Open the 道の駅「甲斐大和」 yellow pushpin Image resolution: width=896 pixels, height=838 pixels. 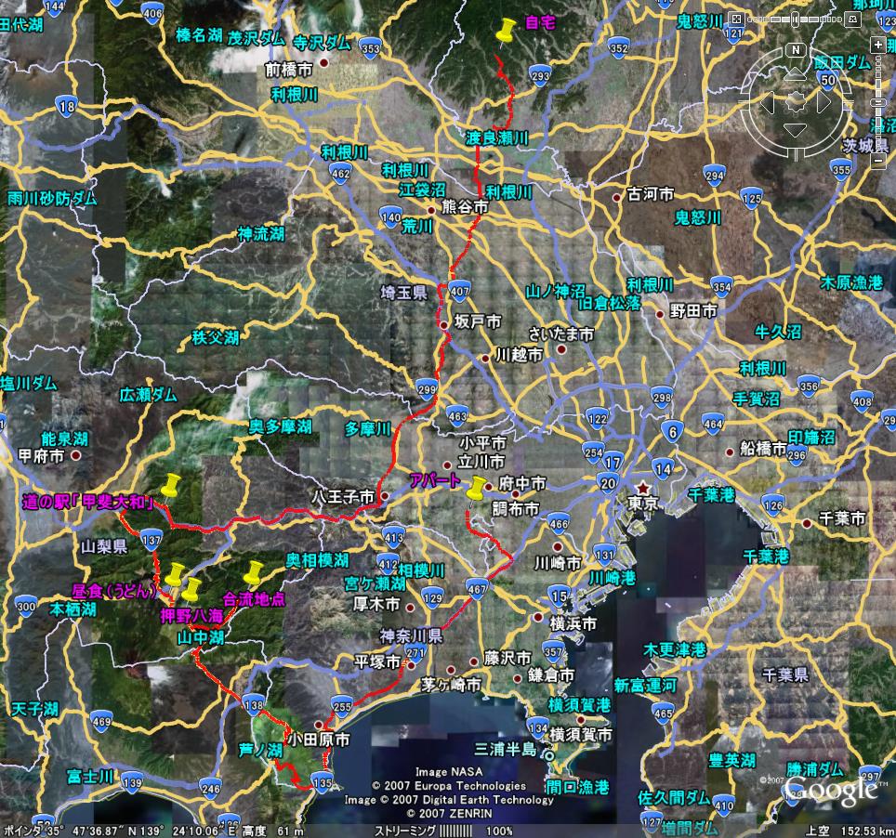pos(169,486)
